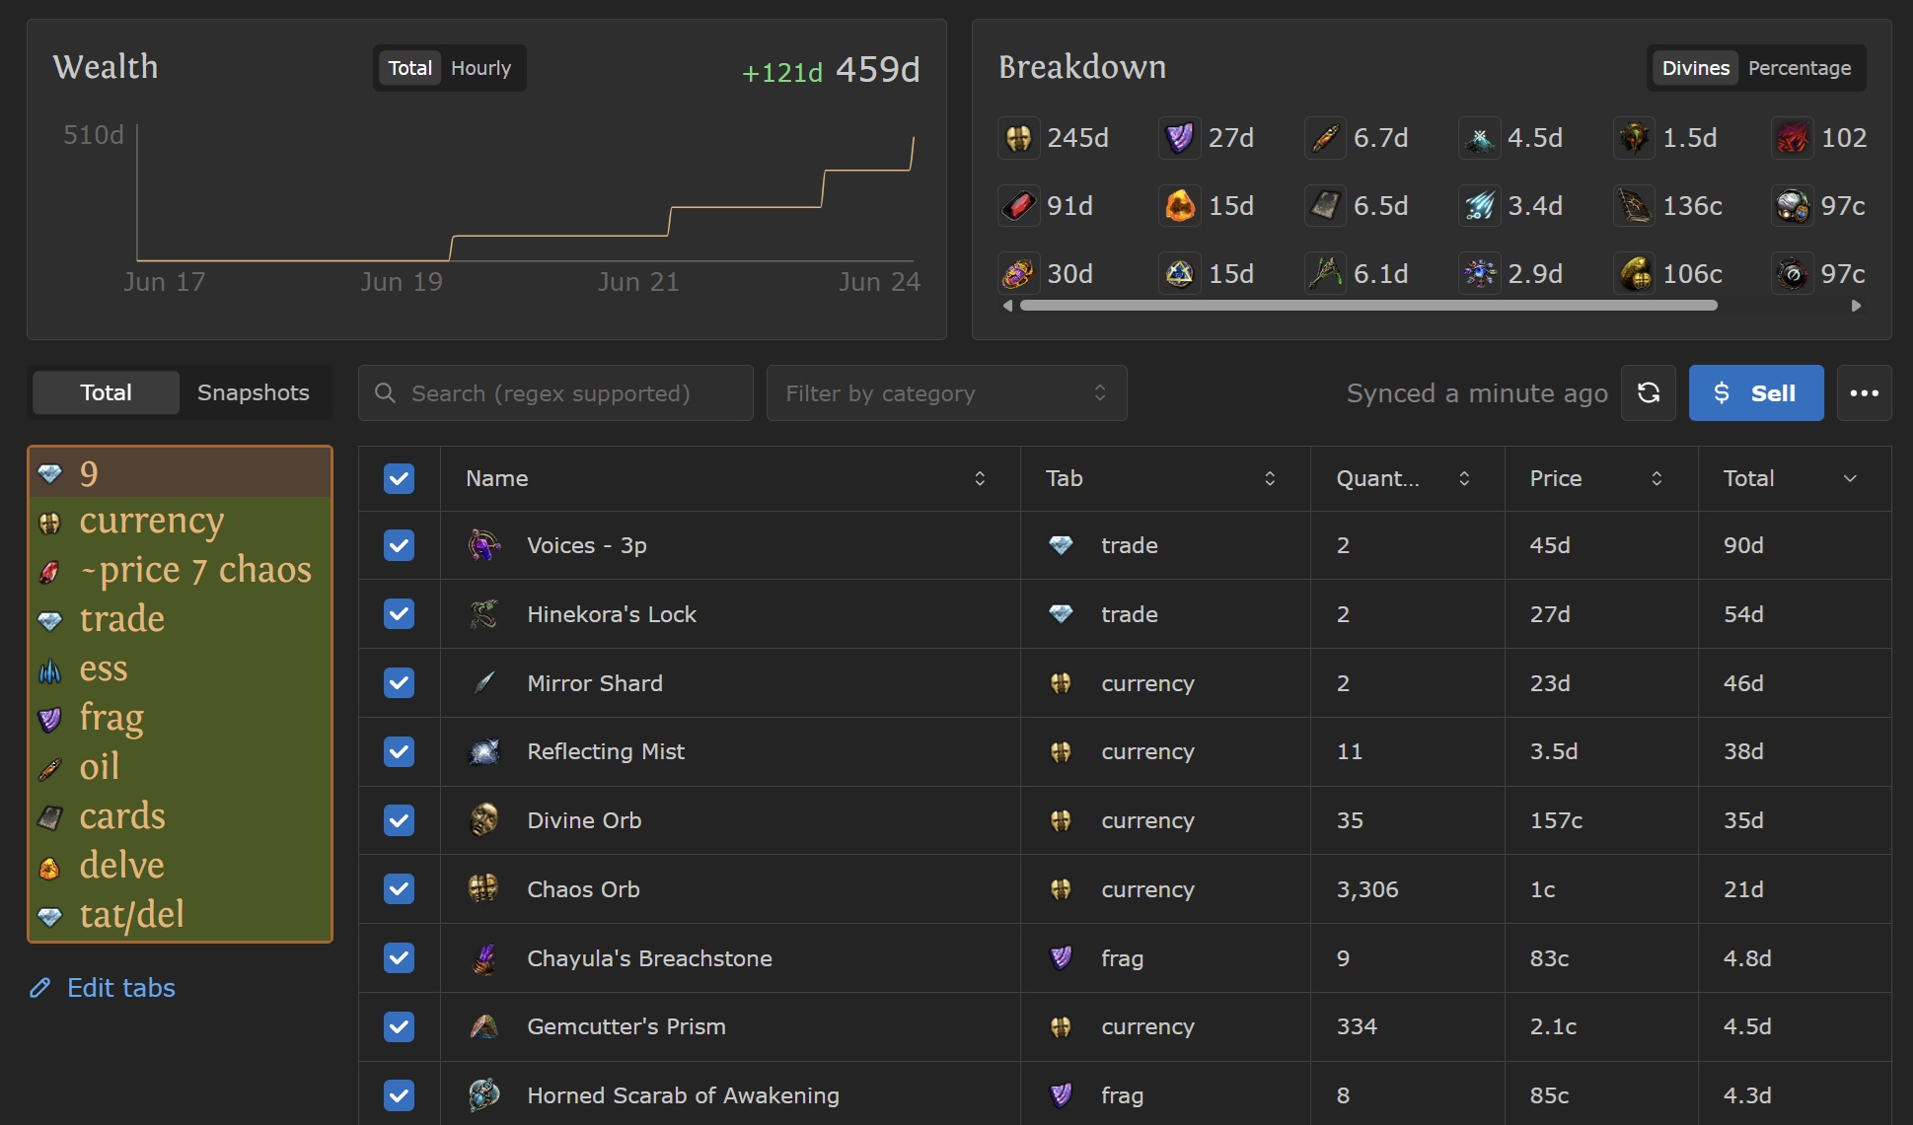The height and width of the screenshot is (1125, 1913).
Task: Sort by the Name column
Action: click(729, 478)
